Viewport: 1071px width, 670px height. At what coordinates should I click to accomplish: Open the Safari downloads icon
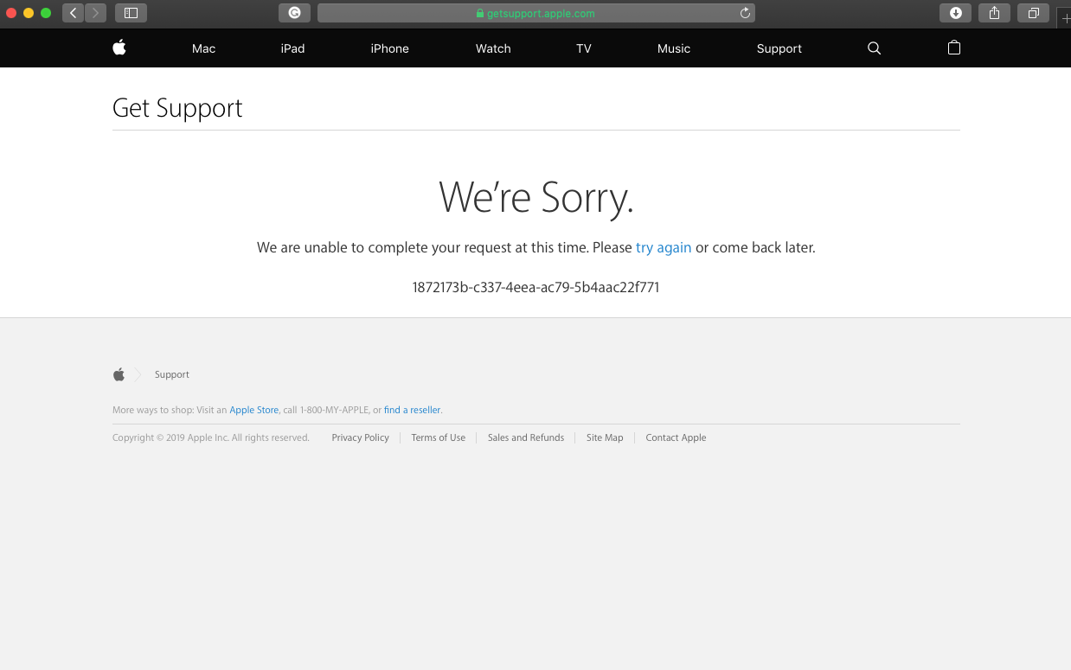click(955, 12)
